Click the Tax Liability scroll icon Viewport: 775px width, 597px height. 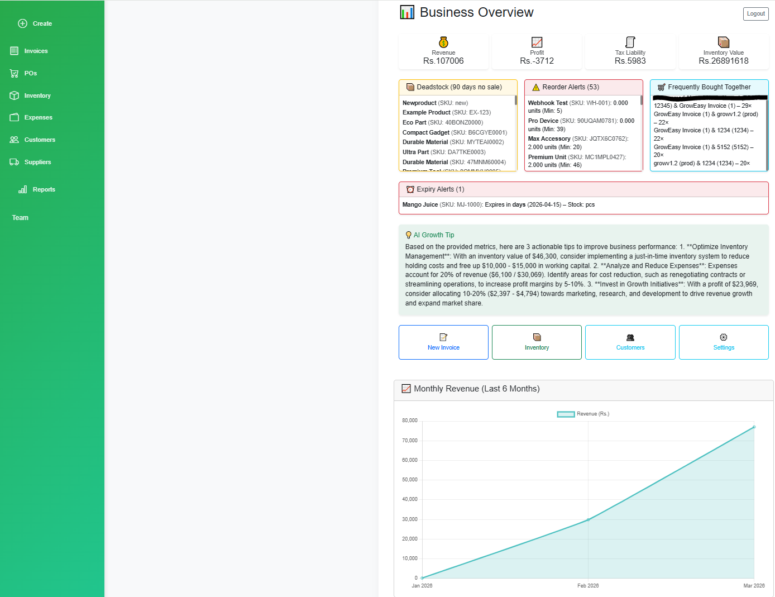coord(630,42)
